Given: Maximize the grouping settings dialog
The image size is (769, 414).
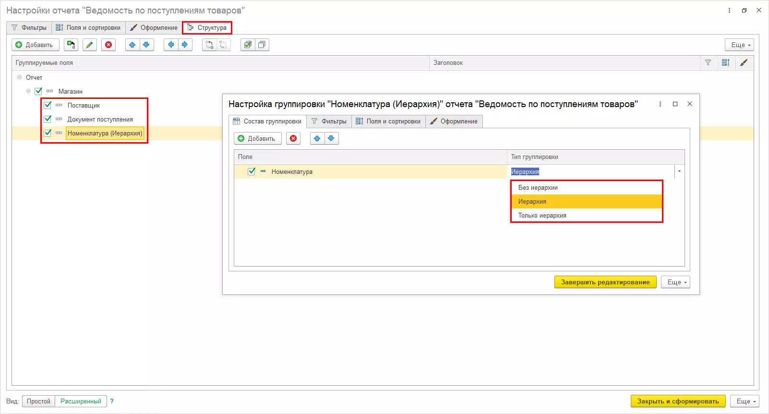Looking at the screenshot, I should coord(675,104).
